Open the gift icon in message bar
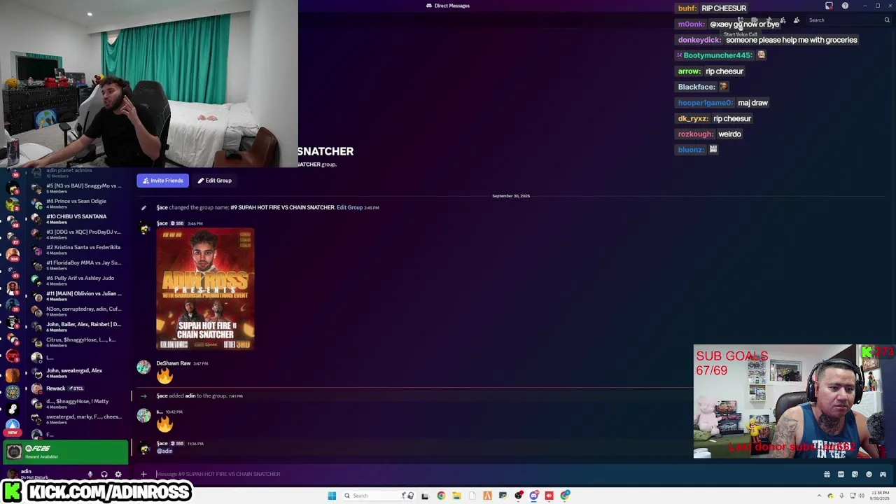Viewport: 896px width, 504px height. [827, 475]
